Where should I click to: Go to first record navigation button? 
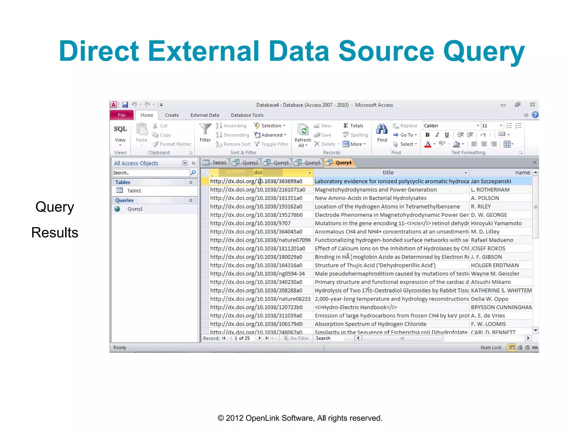click(x=224, y=338)
